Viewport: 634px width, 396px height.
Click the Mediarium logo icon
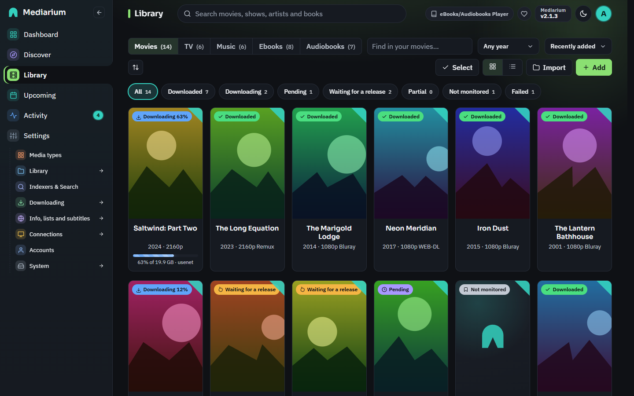(x=13, y=12)
